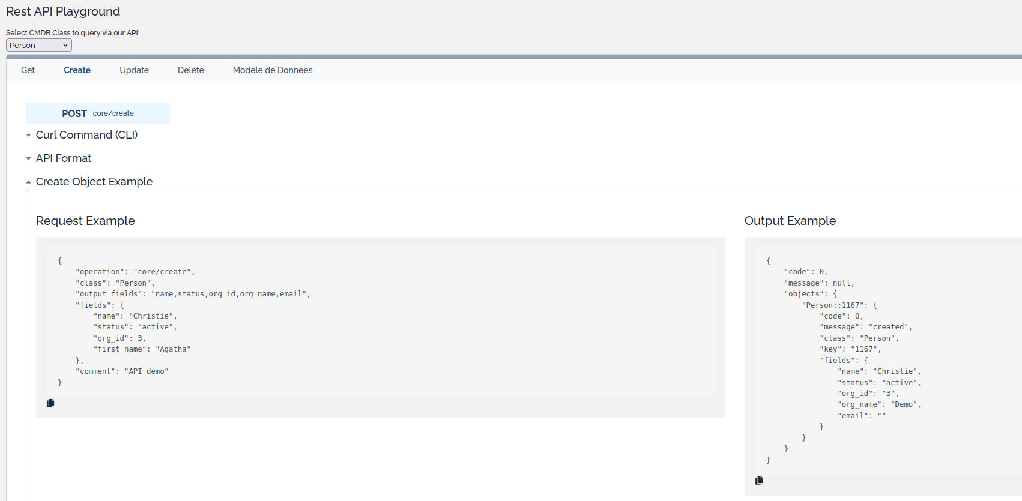This screenshot has width=1022, height=501.
Task: Expand the API Format section
Action: [x=63, y=158]
